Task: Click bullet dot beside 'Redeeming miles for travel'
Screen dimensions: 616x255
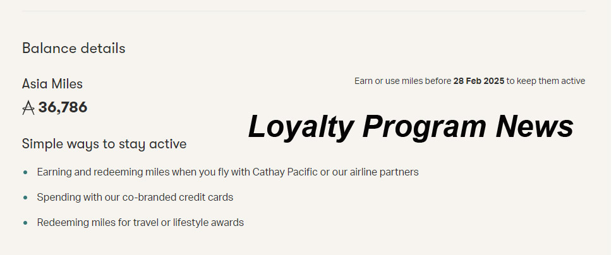Action: point(25,223)
